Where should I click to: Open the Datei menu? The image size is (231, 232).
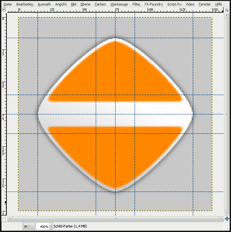(x=8, y=4)
